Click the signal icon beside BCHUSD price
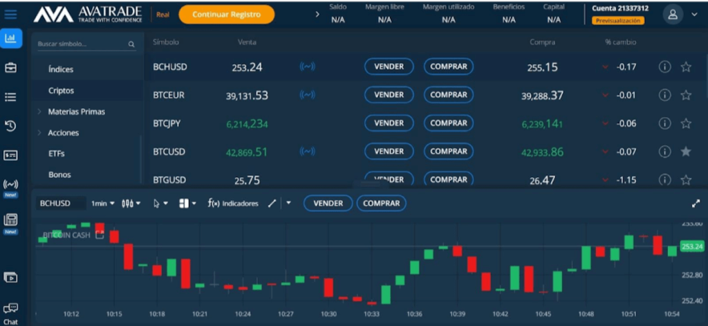This screenshot has height=326, width=708. (307, 67)
